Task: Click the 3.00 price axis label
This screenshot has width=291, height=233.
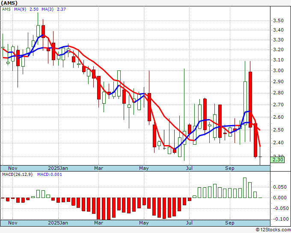Action: [279, 70]
